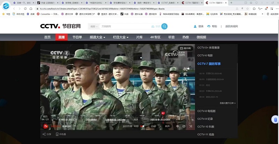The height and width of the screenshot is (144, 279).
Task: Go to 首页 in navigation bar
Action: point(47,37)
